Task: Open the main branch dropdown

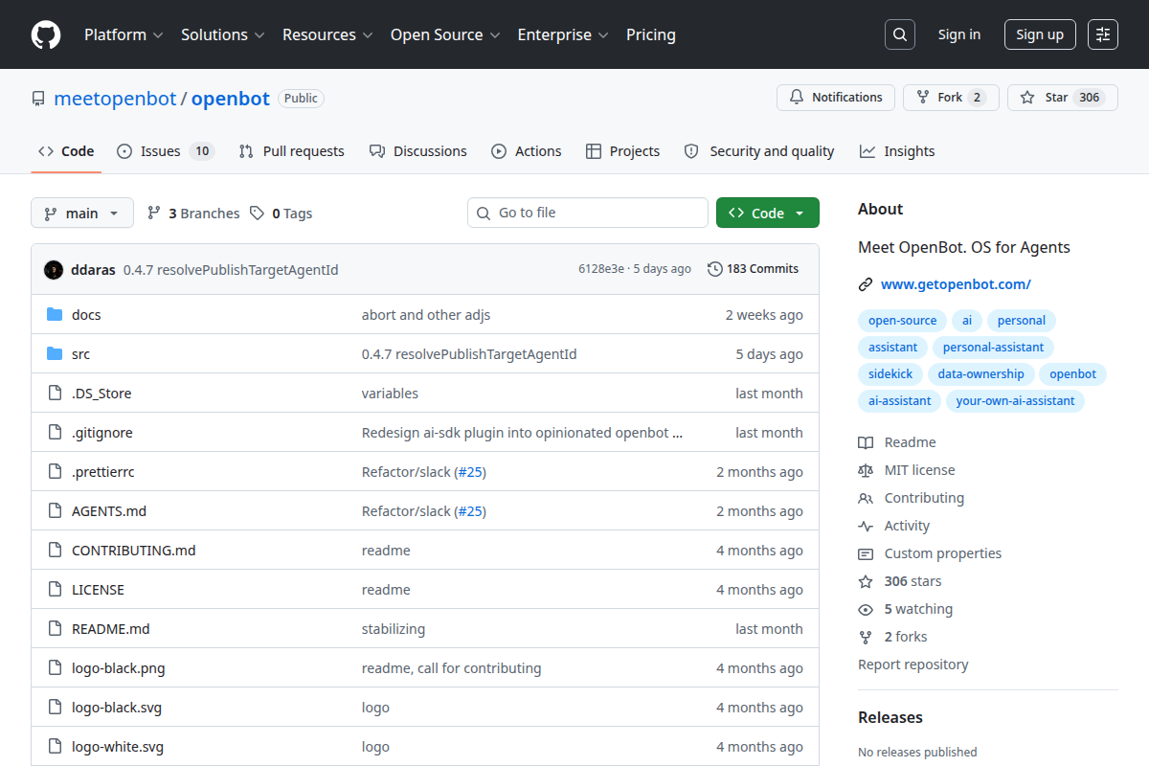Action: point(82,214)
